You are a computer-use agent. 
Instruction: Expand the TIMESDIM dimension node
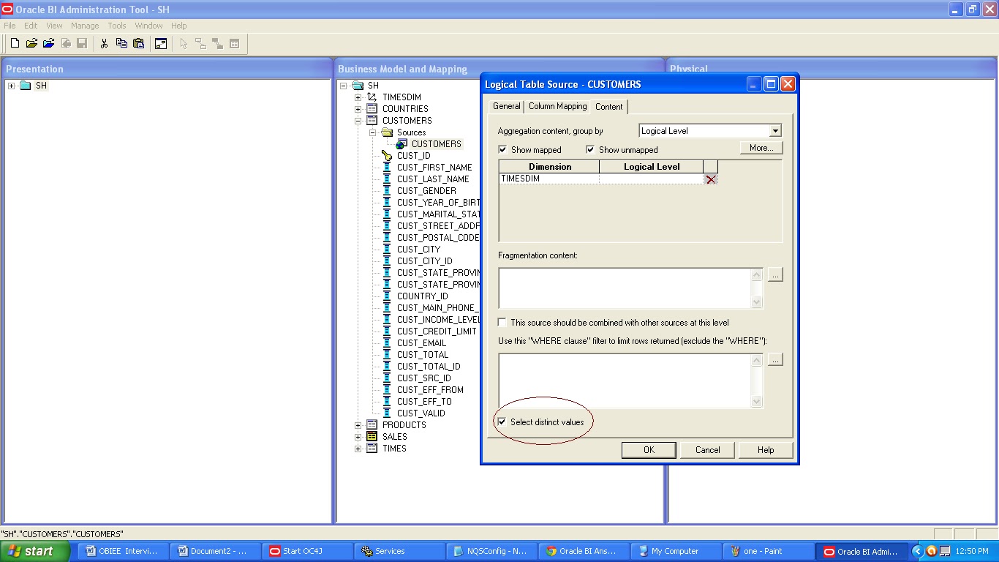[x=358, y=97]
